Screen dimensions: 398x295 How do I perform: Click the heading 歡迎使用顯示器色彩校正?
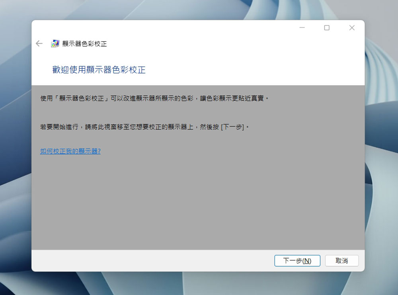[99, 70]
